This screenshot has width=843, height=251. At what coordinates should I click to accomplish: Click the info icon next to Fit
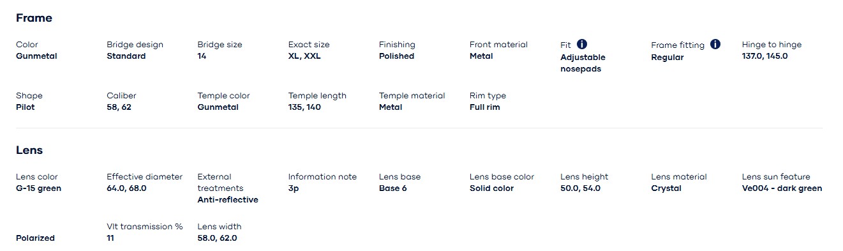coord(582,44)
